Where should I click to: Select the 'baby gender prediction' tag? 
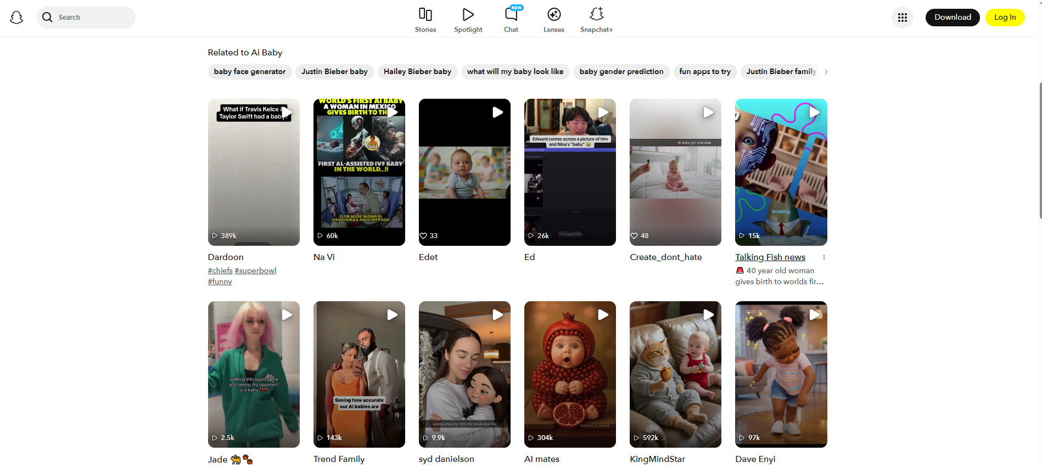tap(621, 72)
